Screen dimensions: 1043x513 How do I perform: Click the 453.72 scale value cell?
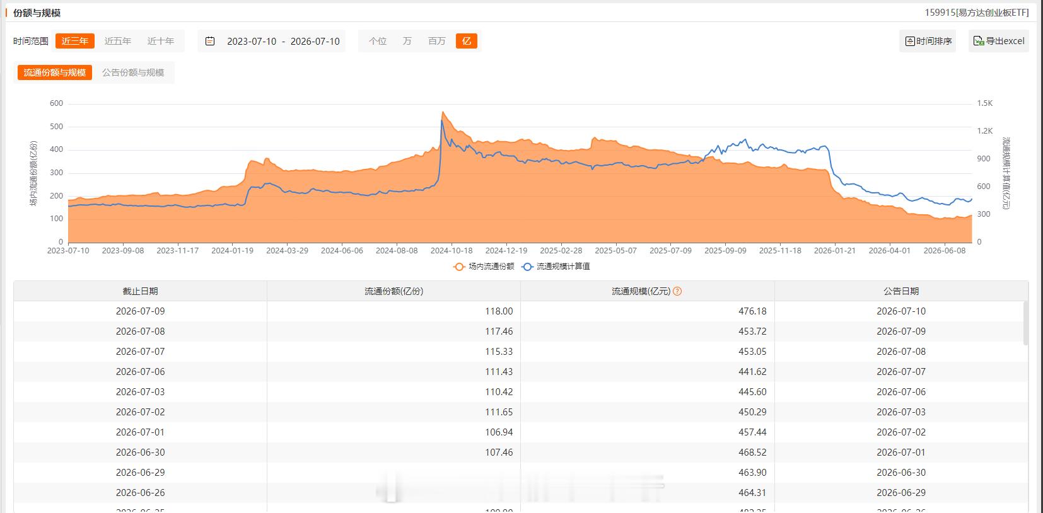pos(648,331)
